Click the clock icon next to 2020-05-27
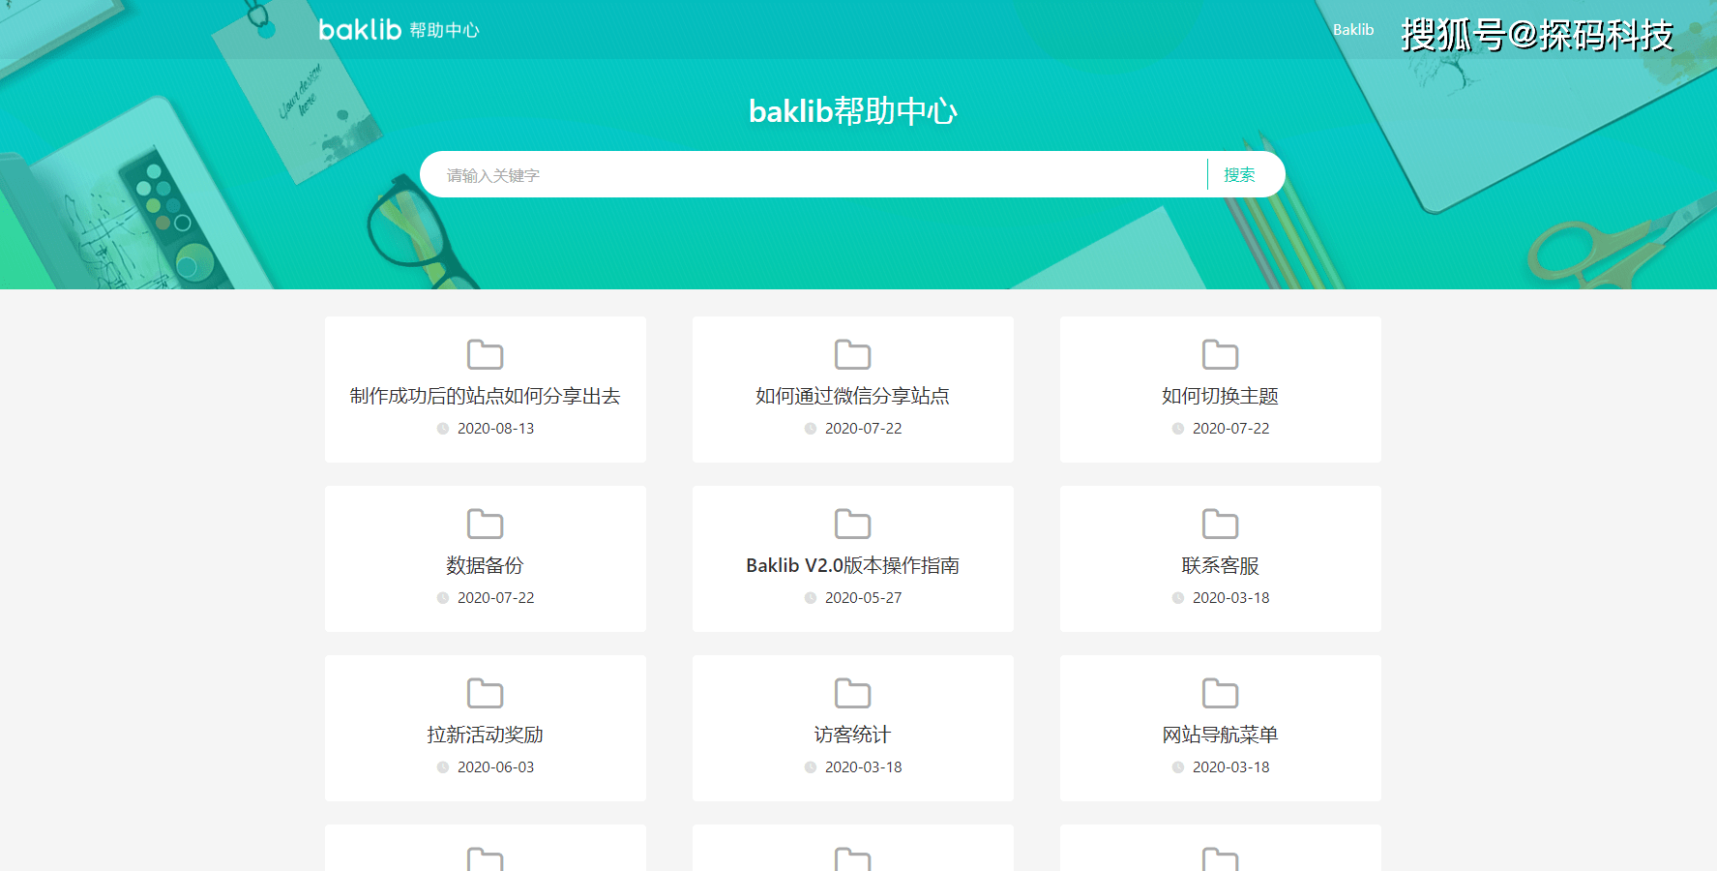Image resolution: width=1717 pixels, height=871 pixels. coord(810,598)
